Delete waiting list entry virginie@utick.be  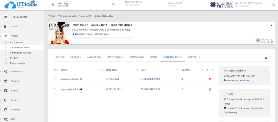210,79
